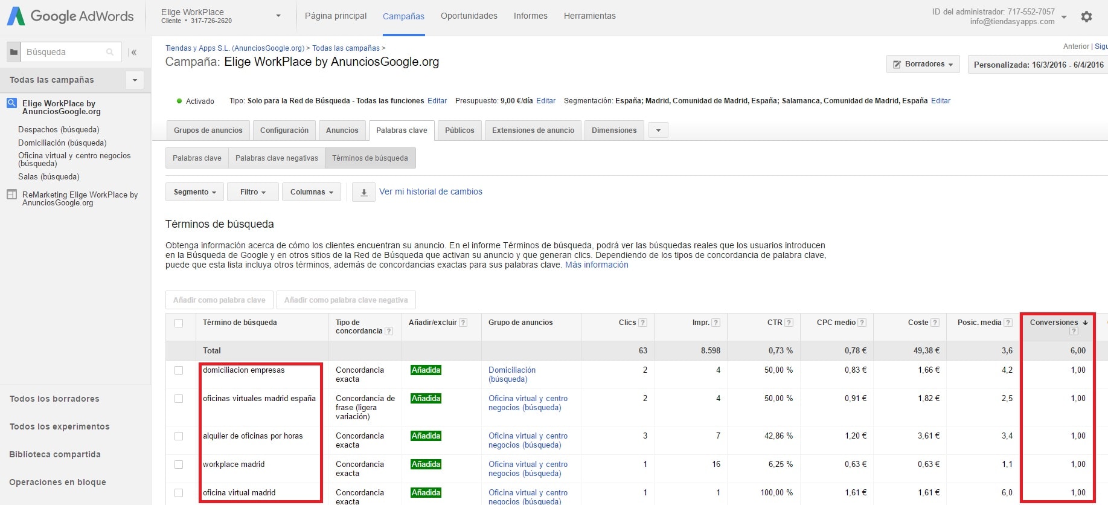This screenshot has width=1108, height=505.
Task: Expand the extra tabs dropdown after Dimensiones
Action: pos(658,130)
